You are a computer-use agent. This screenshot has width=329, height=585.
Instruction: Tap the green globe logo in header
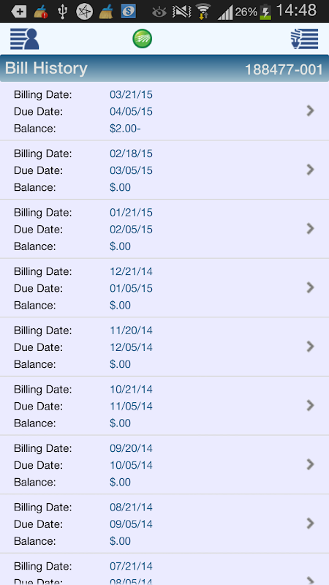[x=142, y=39]
